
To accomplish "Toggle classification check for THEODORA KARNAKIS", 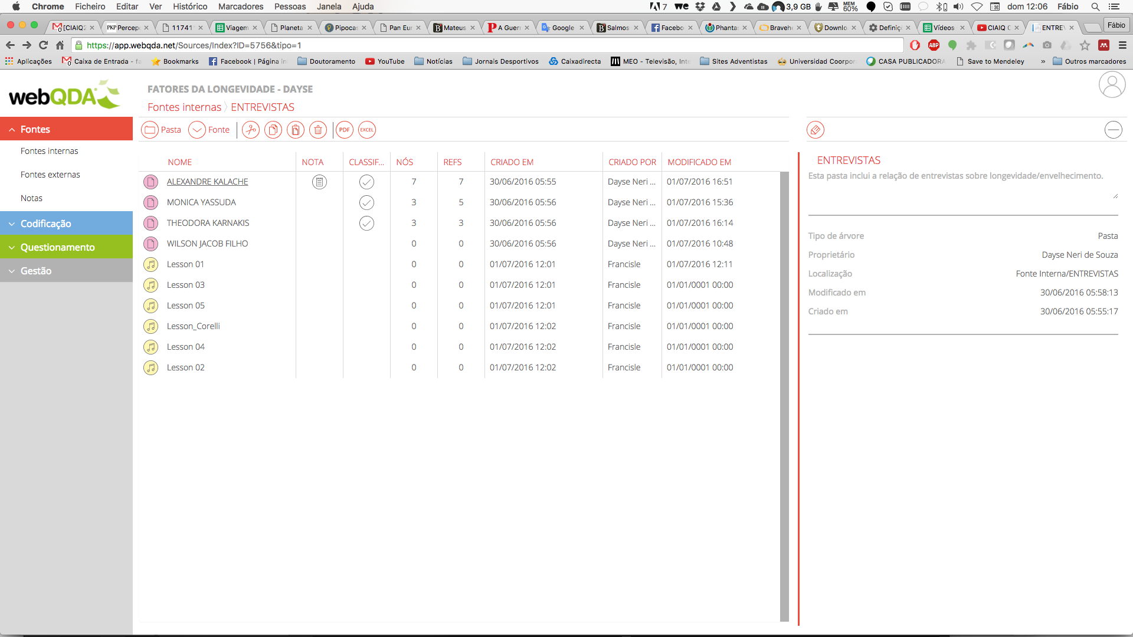I will (x=366, y=223).
